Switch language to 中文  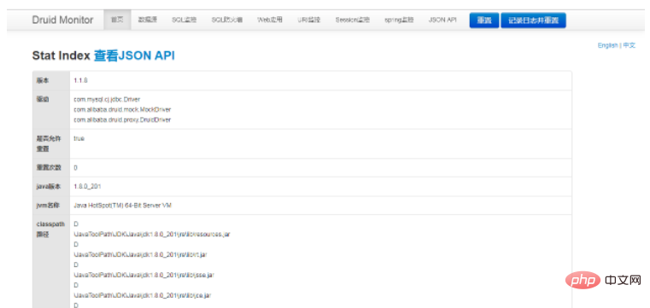tap(630, 45)
